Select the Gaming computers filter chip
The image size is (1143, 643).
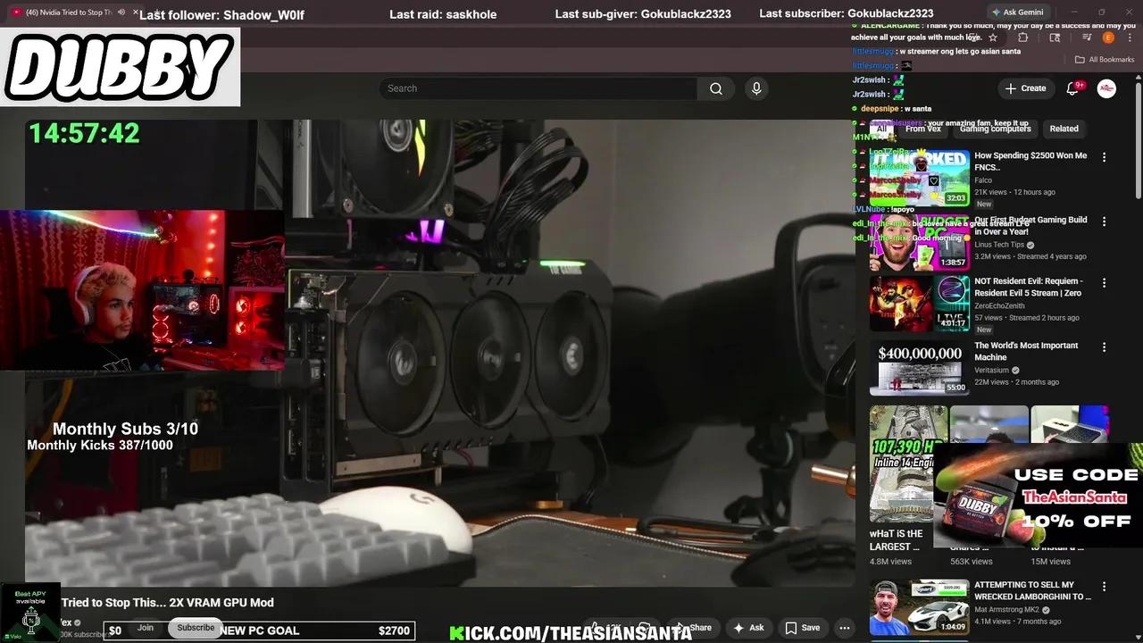pyautogui.click(x=995, y=129)
